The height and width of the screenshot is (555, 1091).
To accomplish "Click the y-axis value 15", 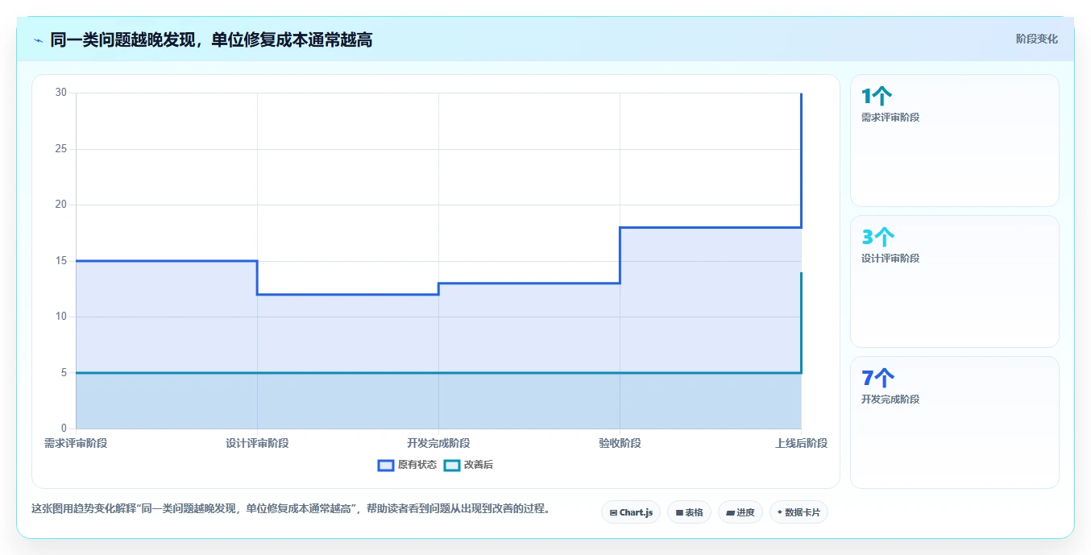I will 61,261.
